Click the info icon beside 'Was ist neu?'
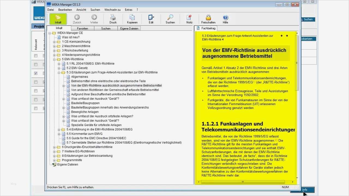Image resolution: width=349 pixels, height=196 pixels. [59, 37]
